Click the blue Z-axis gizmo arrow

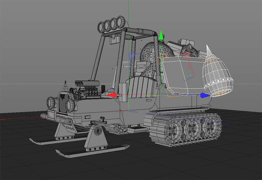point(205,95)
